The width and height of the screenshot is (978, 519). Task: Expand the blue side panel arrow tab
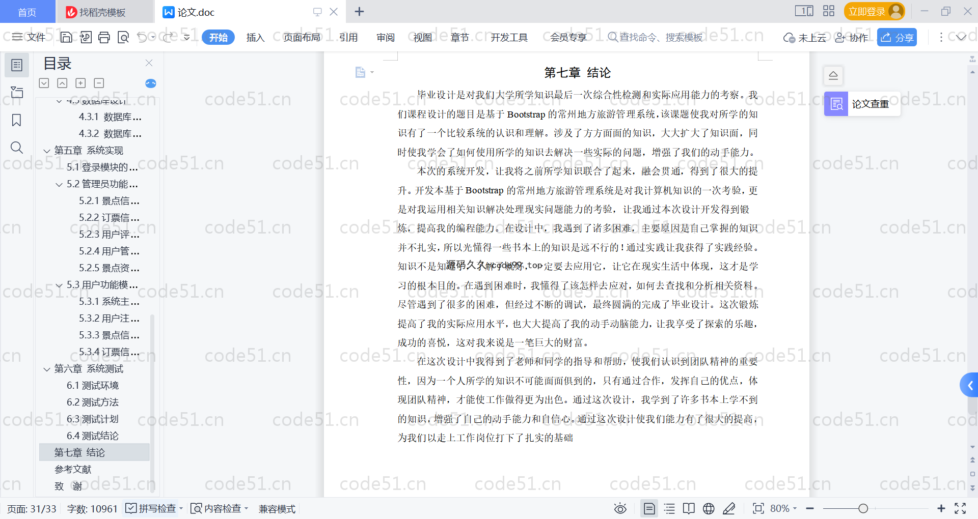pyautogui.click(x=969, y=386)
